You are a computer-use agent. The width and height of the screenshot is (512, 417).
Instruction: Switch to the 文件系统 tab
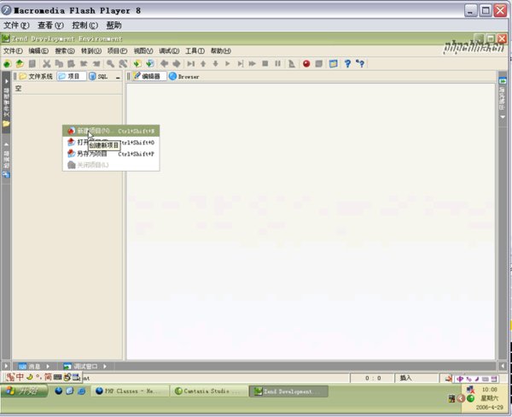[x=36, y=76]
